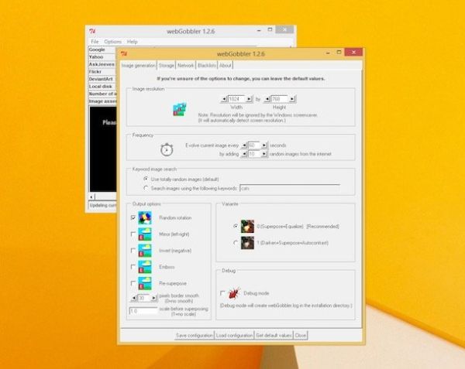Screen dimensions: 465x369
Task: Select variante 1 Darken+Superpose+Autocontrast
Action: [x=236, y=243]
